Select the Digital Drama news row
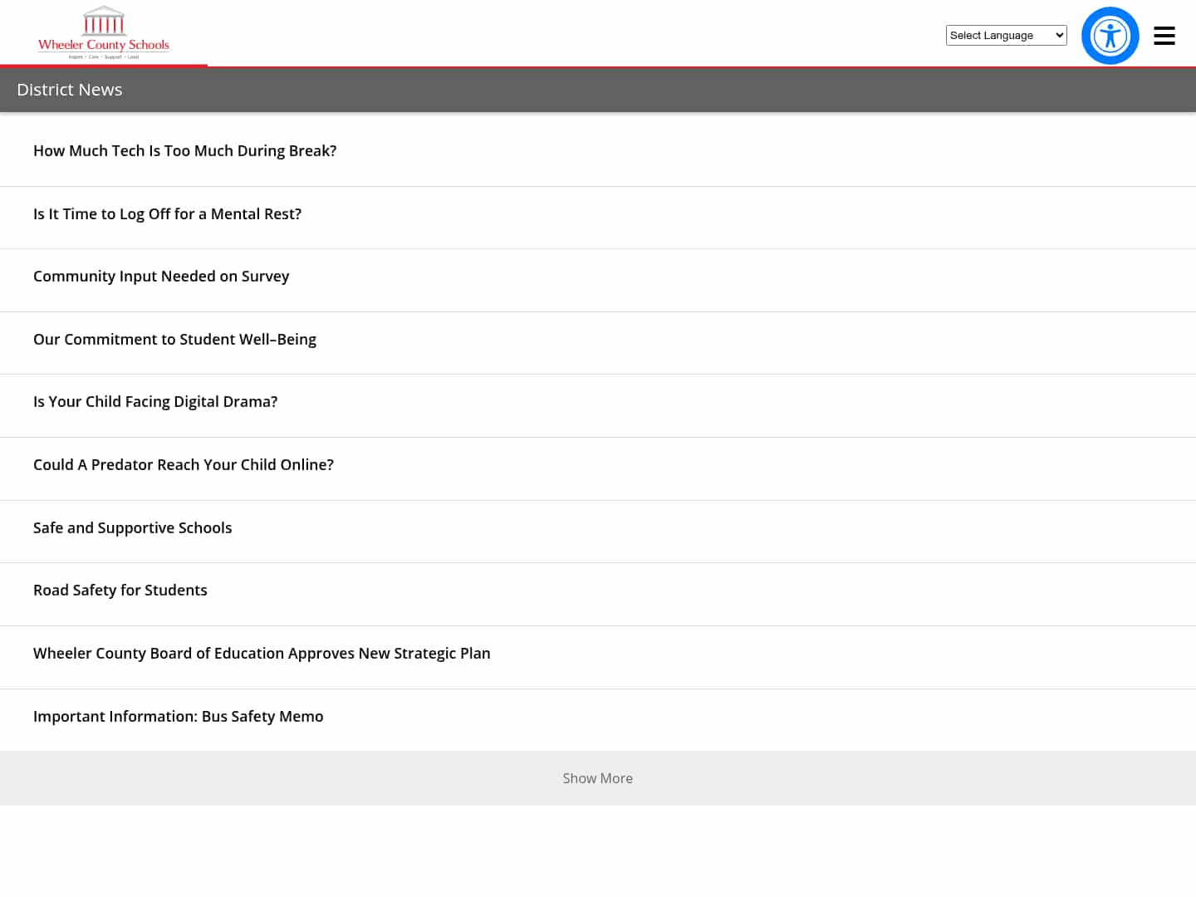Image resolution: width=1196 pixels, height=897 pixels. [x=598, y=406]
